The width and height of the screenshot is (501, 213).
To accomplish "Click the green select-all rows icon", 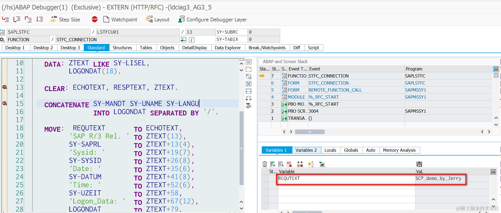I will [x=273, y=164].
